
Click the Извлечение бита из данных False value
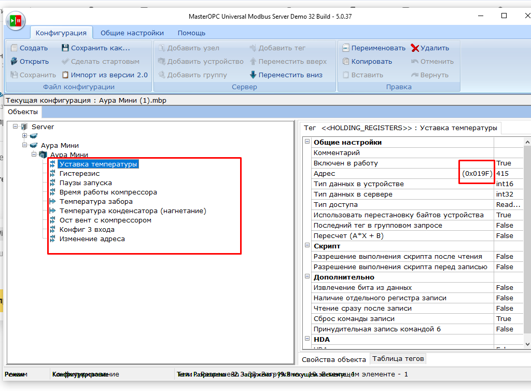[x=509, y=287]
